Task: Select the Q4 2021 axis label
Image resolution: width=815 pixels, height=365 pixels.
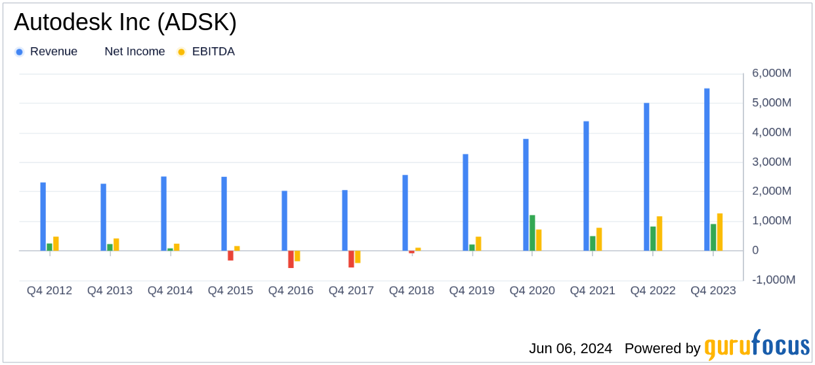Action: click(593, 290)
